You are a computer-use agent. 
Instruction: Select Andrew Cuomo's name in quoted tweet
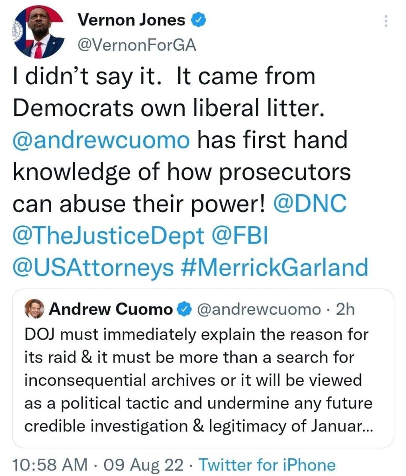tap(110, 309)
